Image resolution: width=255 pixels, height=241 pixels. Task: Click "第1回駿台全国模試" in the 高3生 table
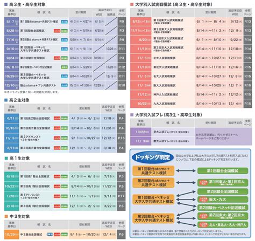(x=32, y=31)
